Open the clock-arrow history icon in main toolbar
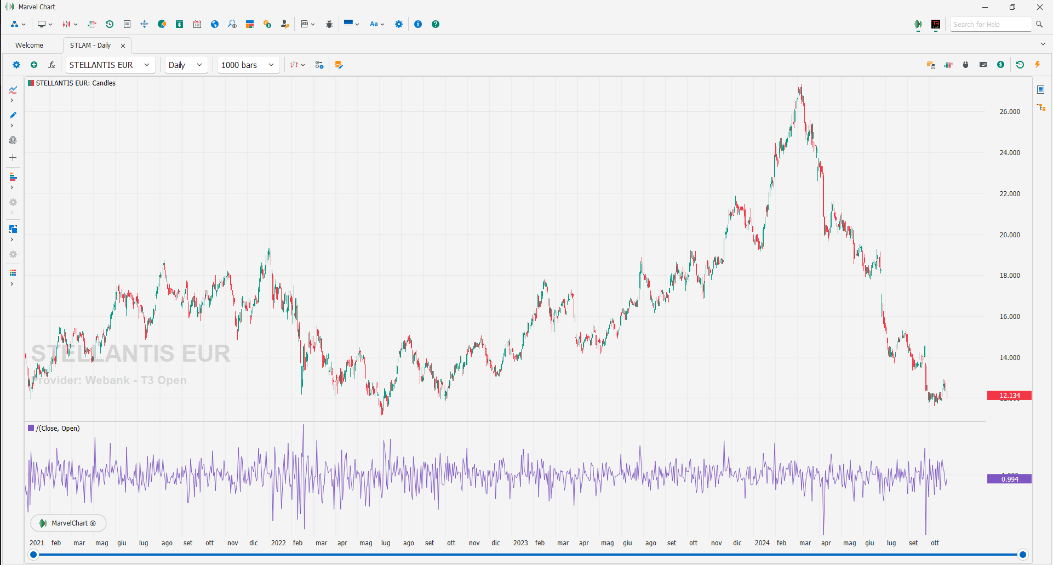Image resolution: width=1053 pixels, height=565 pixels. pyautogui.click(x=110, y=24)
